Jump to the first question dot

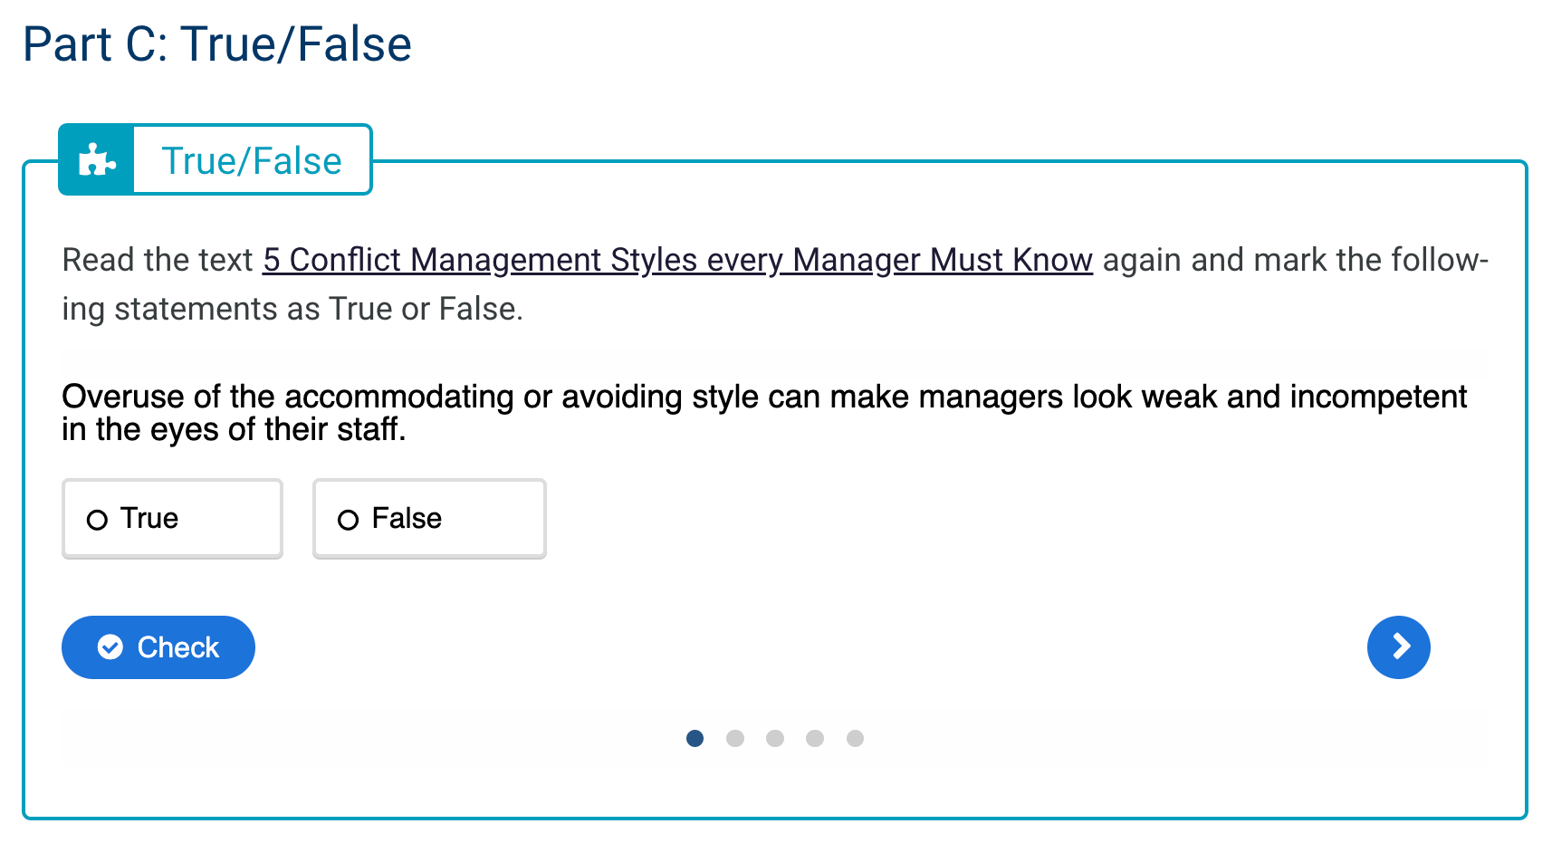click(x=695, y=738)
